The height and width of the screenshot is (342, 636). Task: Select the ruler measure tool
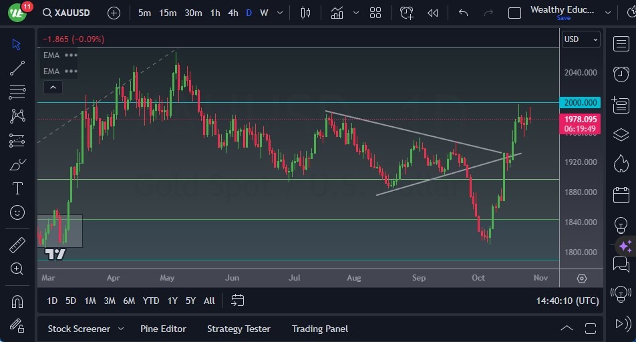coord(17,245)
